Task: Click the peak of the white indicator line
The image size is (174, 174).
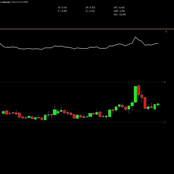Action: [135, 37]
